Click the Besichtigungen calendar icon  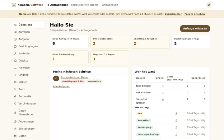pyautogui.click(x=15, y=46)
